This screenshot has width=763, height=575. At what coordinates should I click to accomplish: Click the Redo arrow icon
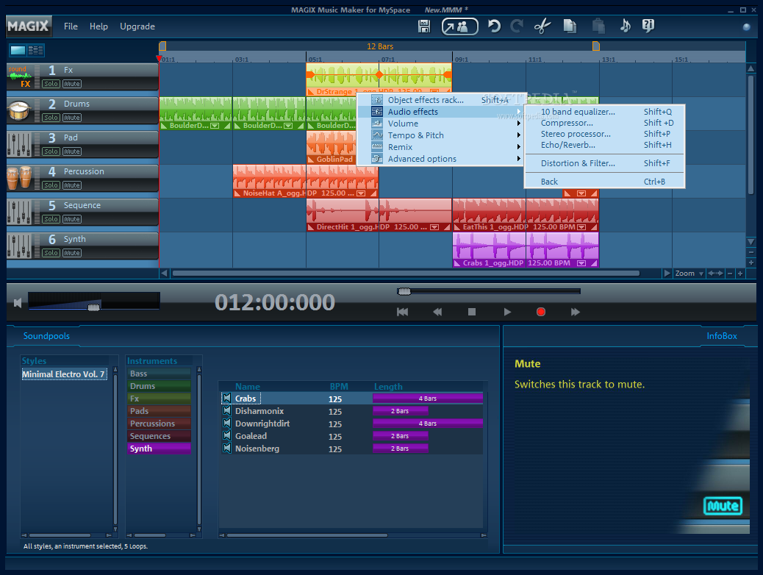coord(517,26)
